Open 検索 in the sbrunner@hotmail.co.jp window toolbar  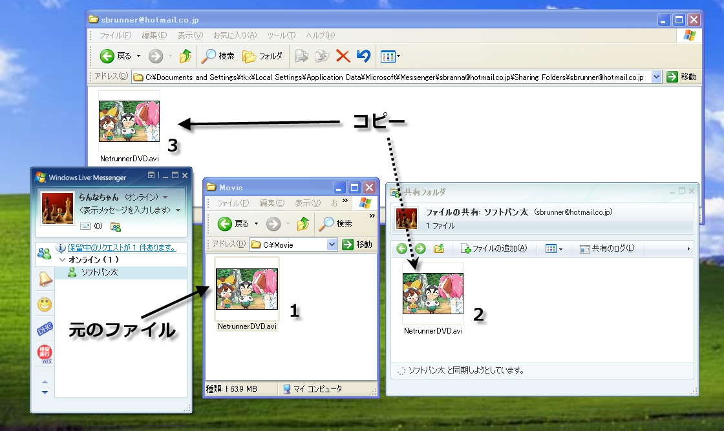pos(218,56)
